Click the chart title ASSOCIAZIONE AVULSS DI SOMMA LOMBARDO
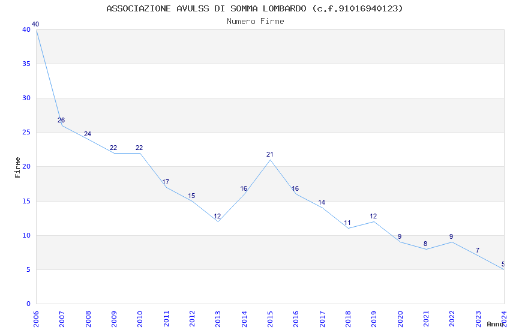The height and width of the screenshot is (330, 510). click(x=254, y=8)
